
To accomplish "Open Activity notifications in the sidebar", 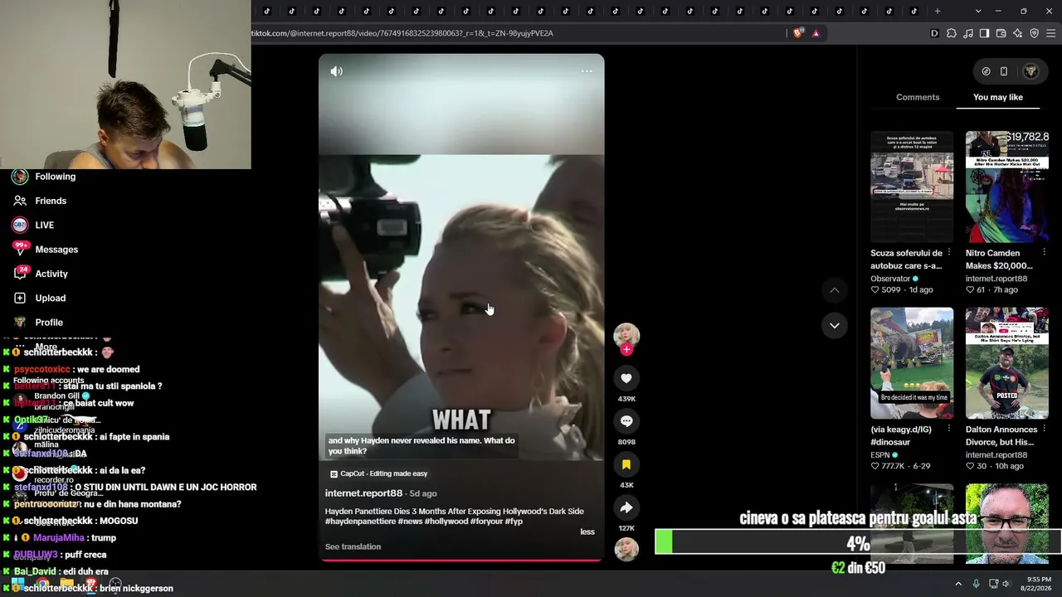I will 51,274.
